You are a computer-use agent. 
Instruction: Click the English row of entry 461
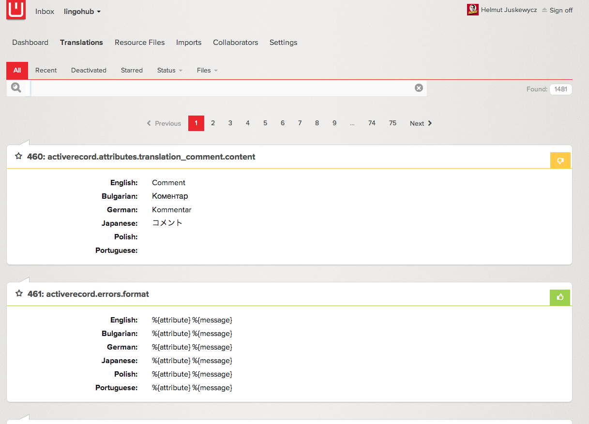coord(192,320)
